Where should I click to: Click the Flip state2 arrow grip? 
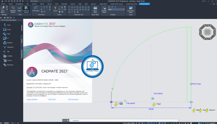pos(153,99)
